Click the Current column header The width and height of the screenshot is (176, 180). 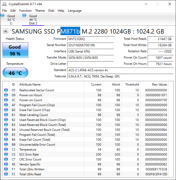[x=93, y=85]
